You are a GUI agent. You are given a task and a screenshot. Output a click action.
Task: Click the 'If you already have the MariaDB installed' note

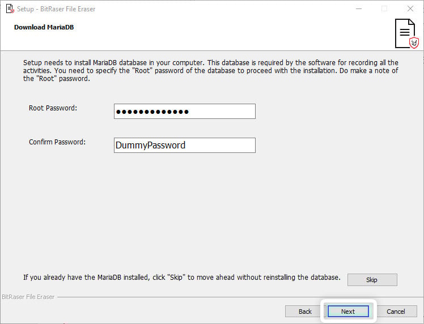[x=182, y=277]
